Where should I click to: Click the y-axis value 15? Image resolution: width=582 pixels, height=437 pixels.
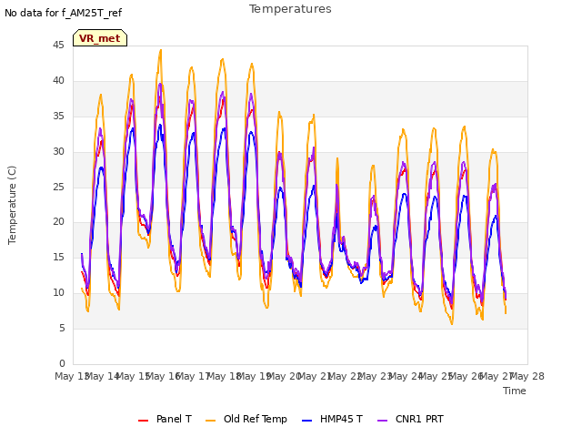tap(58, 257)
